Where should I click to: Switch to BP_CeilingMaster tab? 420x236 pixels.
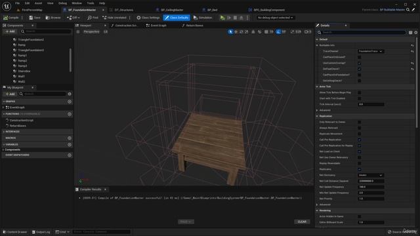[172, 10]
